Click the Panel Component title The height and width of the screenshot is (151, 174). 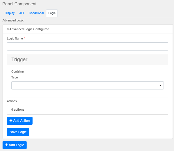click(x=19, y=4)
